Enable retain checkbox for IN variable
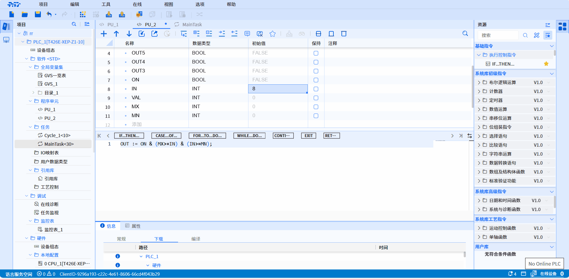The height and width of the screenshot is (279, 569). (316, 89)
